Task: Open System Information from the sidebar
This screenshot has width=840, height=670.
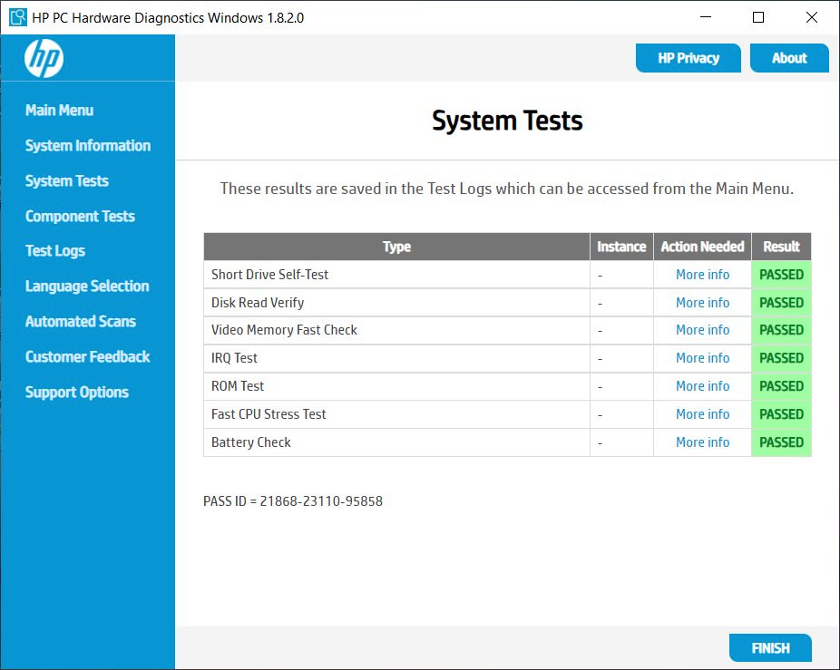Action: click(x=87, y=145)
